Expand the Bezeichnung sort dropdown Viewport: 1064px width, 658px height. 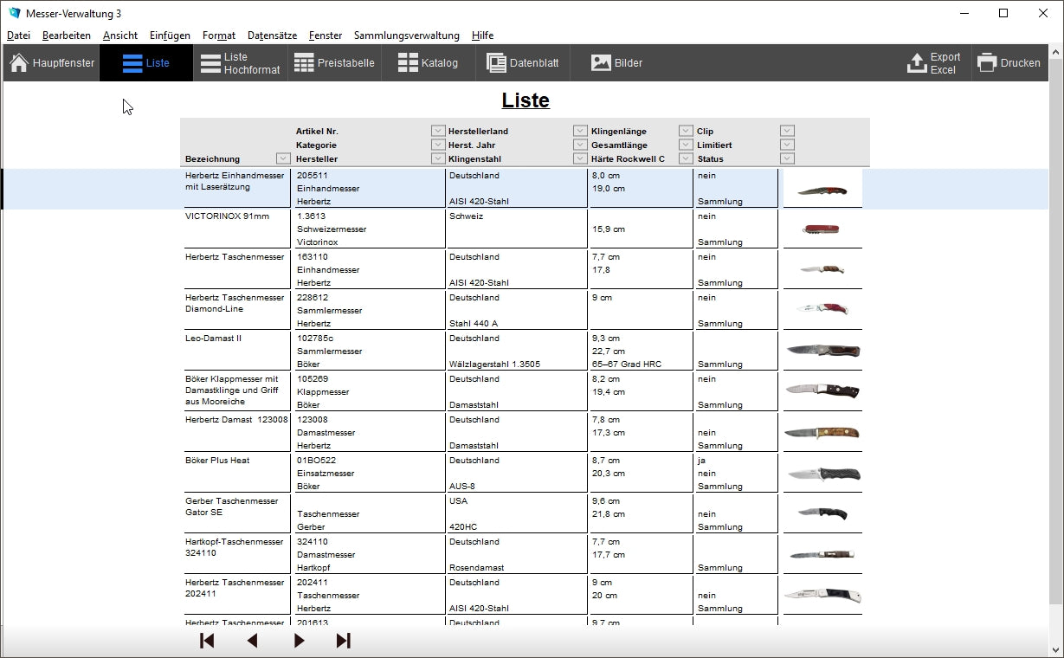click(283, 158)
